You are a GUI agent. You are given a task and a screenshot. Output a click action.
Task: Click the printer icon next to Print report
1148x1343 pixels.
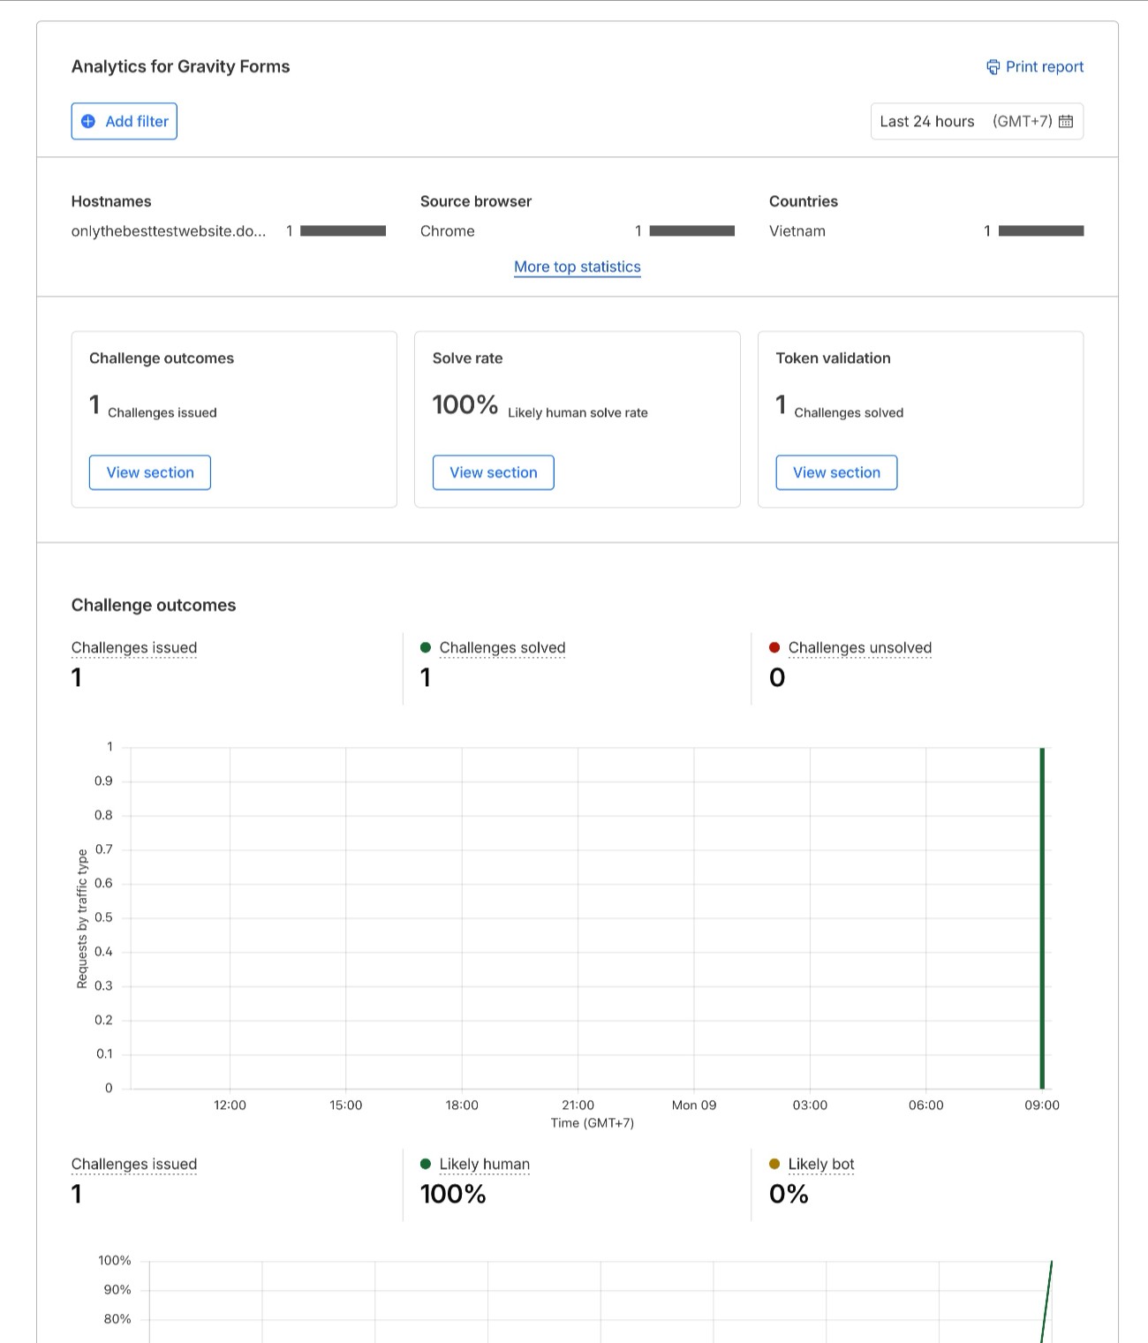click(993, 66)
